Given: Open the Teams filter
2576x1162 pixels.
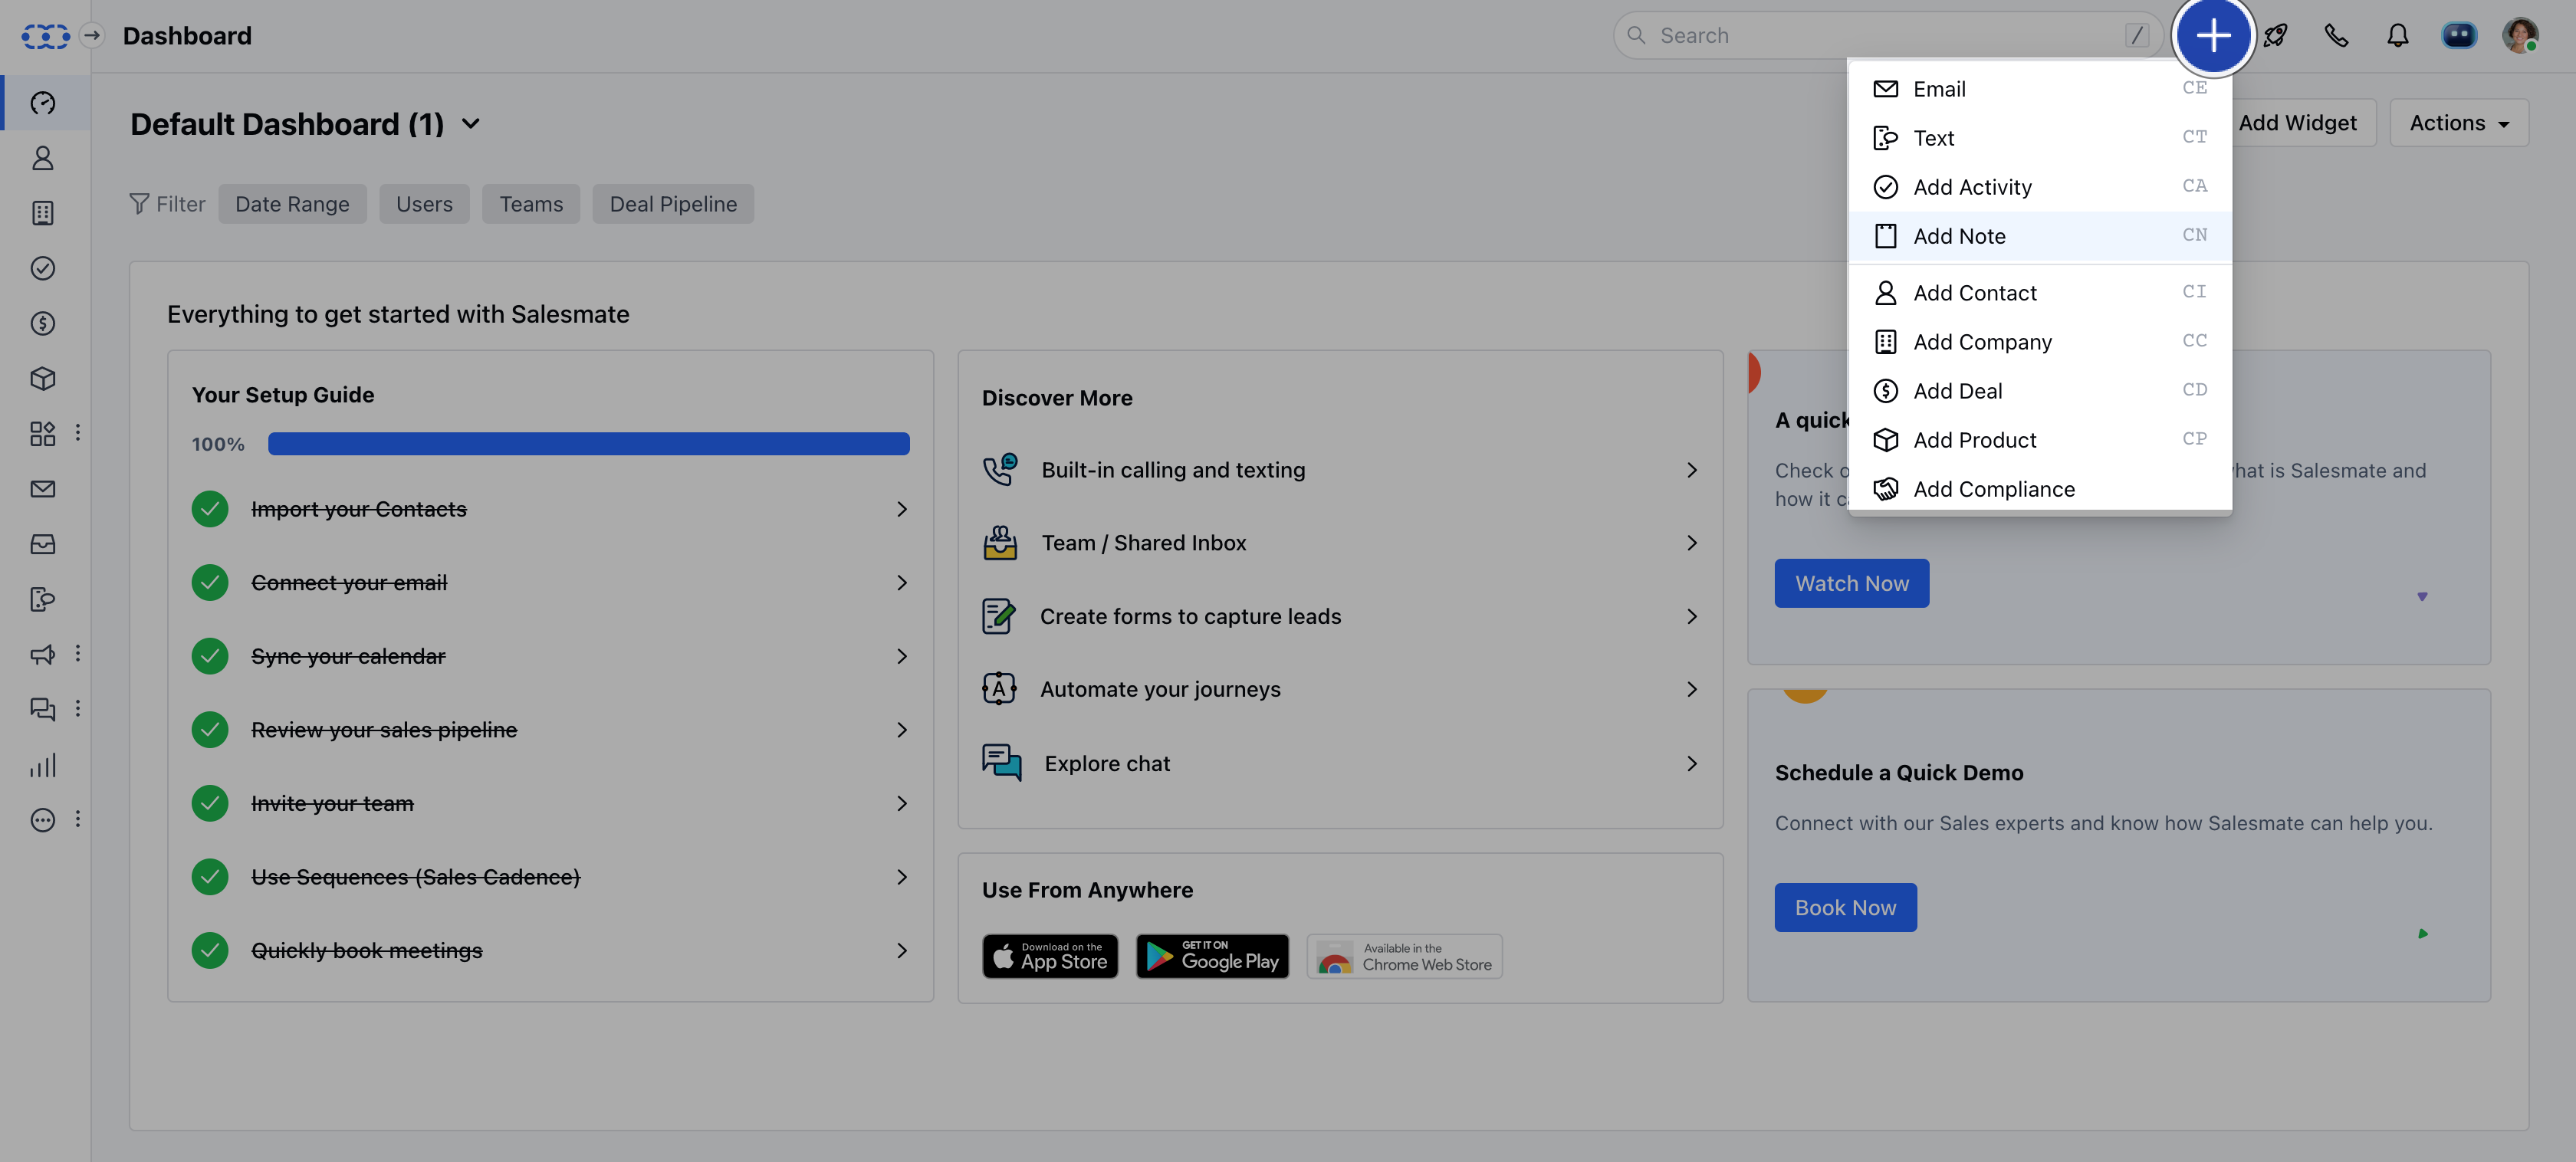Looking at the screenshot, I should pyautogui.click(x=531, y=204).
